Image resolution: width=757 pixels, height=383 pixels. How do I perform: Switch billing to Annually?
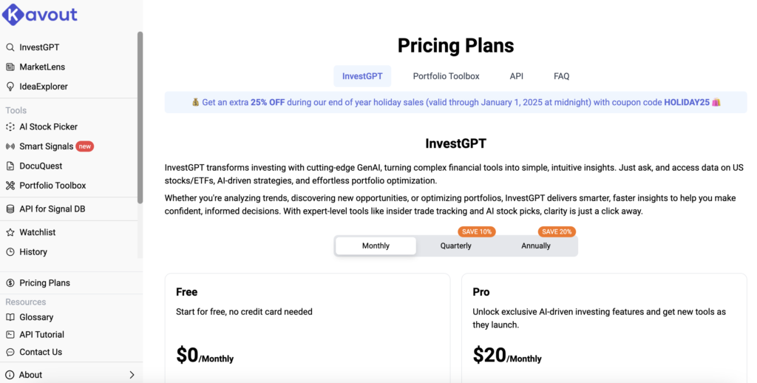(536, 245)
